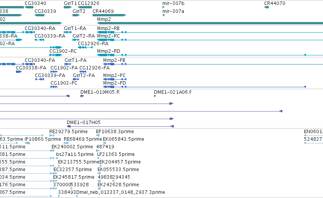Select the GstT1-RA transcript glyph

tap(68, 32)
